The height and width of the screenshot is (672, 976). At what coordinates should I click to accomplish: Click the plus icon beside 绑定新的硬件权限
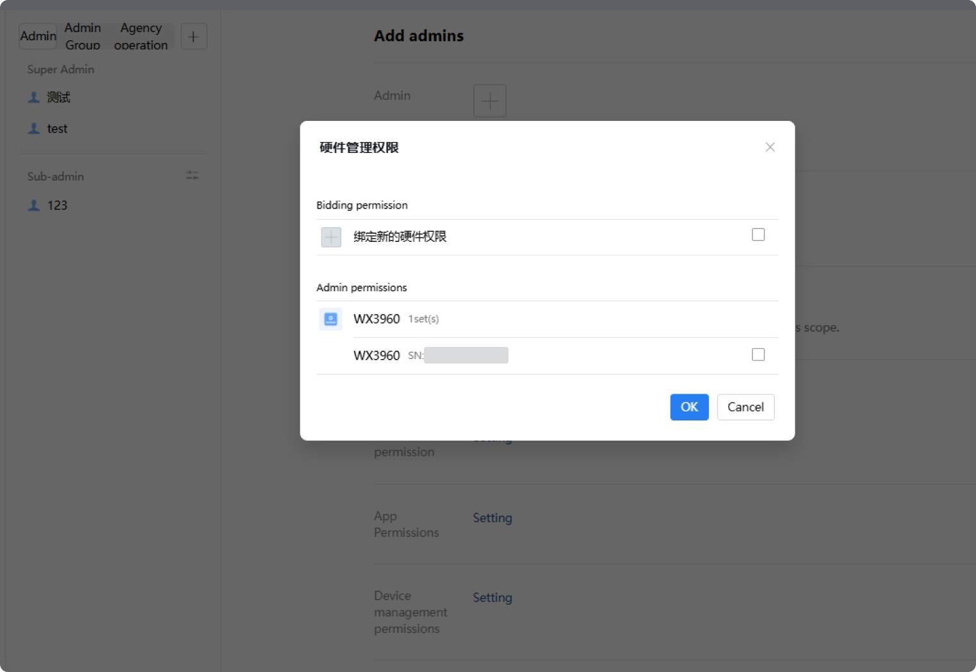[331, 237]
